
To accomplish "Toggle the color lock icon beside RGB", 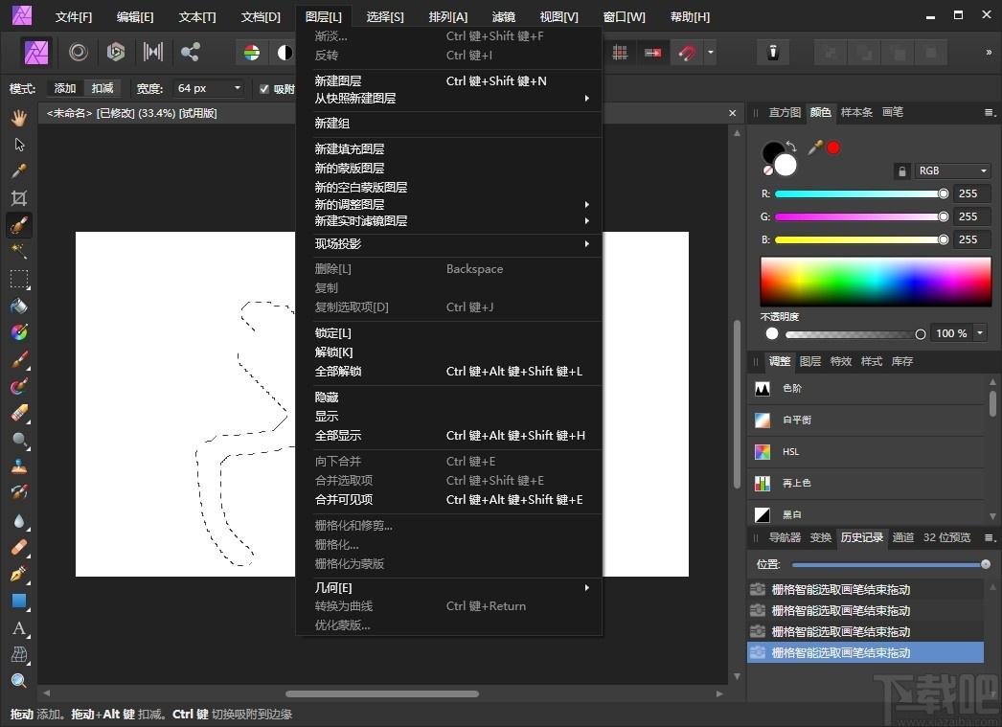I will pyautogui.click(x=901, y=171).
